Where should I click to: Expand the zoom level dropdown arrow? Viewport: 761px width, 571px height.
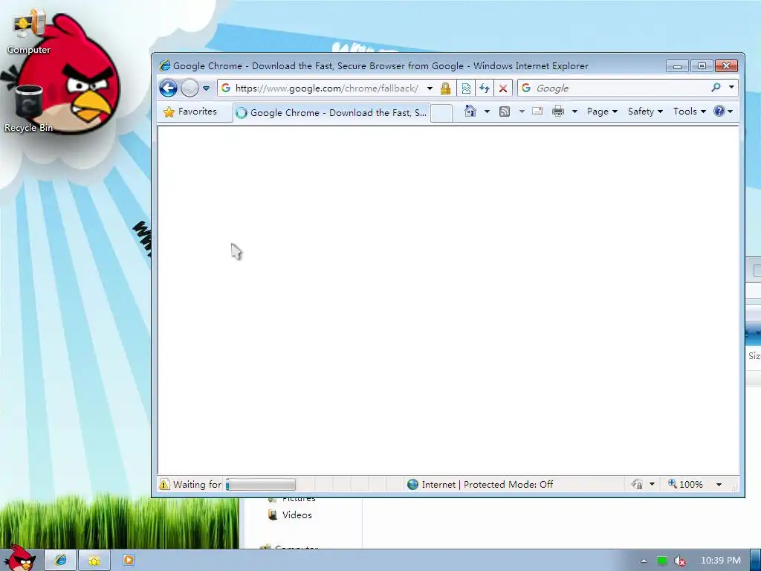click(x=719, y=485)
